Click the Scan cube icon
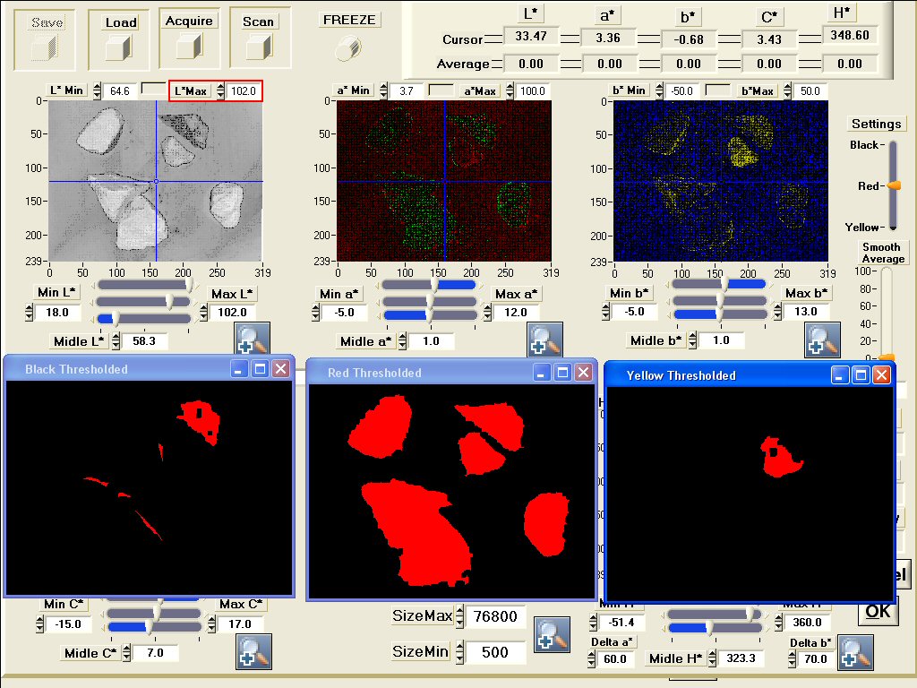The image size is (917, 688). click(259, 47)
